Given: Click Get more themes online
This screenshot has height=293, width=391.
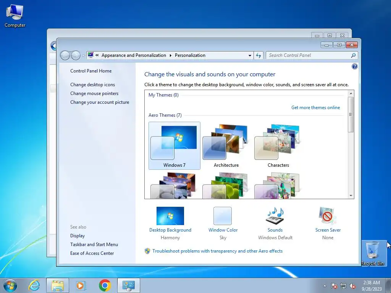Looking at the screenshot, I should [315, 107].
